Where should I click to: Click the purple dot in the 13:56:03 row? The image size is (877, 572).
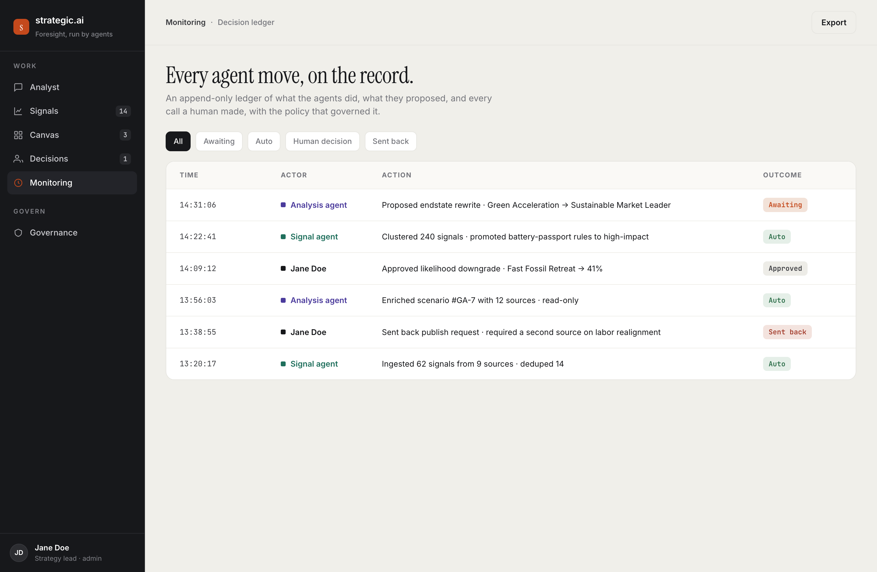(283, 300)
